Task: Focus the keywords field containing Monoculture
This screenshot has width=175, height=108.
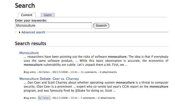Action: pos(54,26)
